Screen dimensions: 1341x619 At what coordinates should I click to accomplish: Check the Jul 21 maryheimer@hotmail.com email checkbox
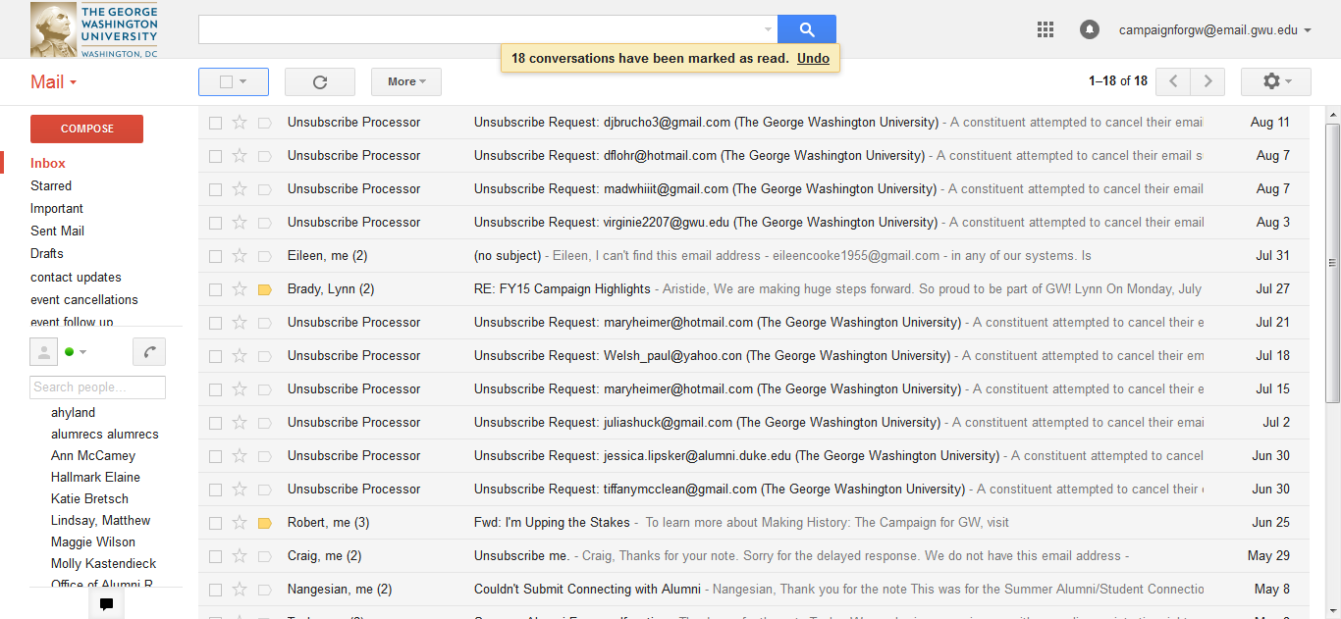click(215, 323)
